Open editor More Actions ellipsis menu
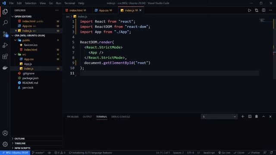276x155 pixels. click(x=270, y=10)
